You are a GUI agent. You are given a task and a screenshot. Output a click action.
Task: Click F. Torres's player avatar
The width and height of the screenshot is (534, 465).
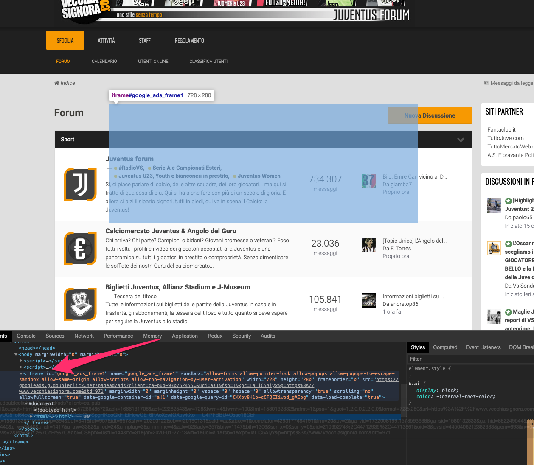pyautogui.click(x=369, y=245)
